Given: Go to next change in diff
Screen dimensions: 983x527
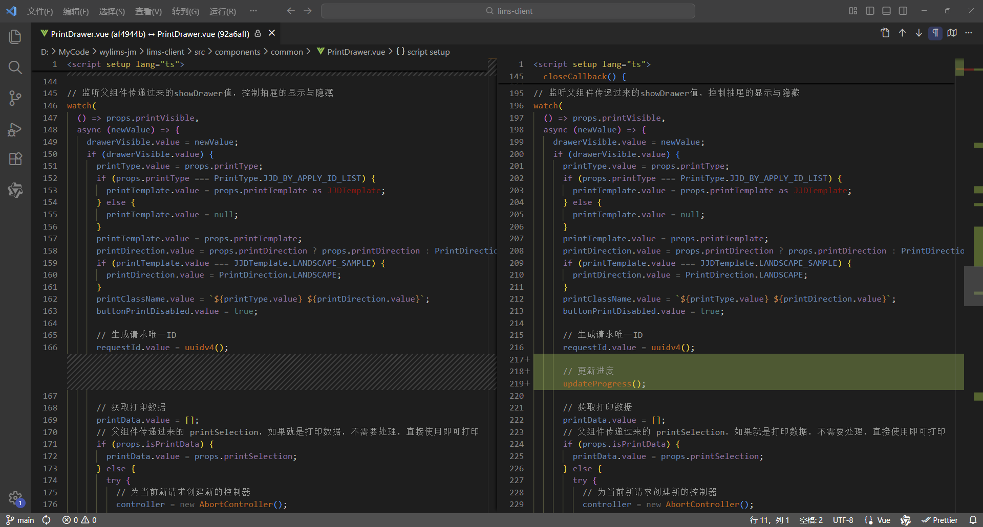Looking at the screenshot, I should 919,33.
